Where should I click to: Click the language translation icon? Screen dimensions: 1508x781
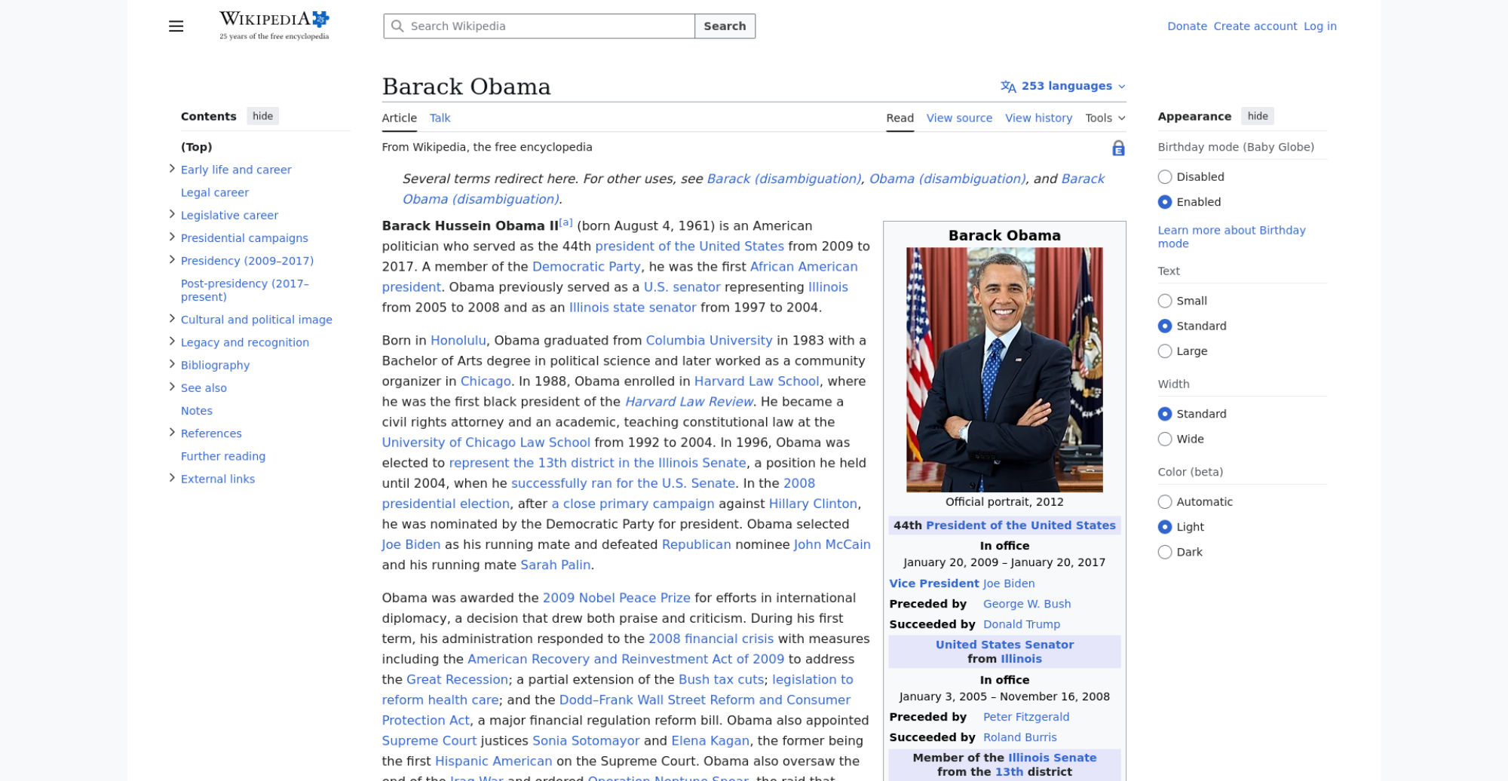click(1008, 87)
